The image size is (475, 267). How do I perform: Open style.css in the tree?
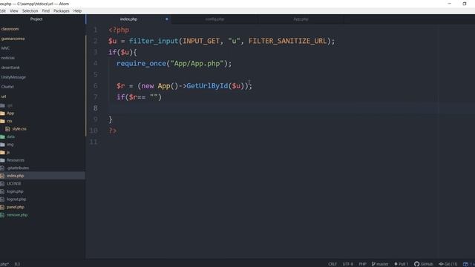click(19, 129)
